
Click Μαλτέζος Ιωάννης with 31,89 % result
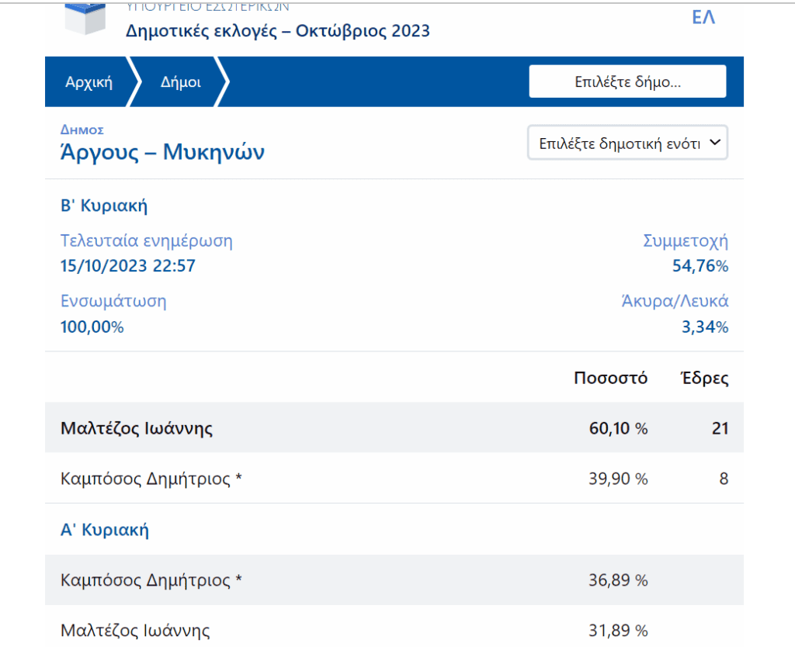pos(135,631)
